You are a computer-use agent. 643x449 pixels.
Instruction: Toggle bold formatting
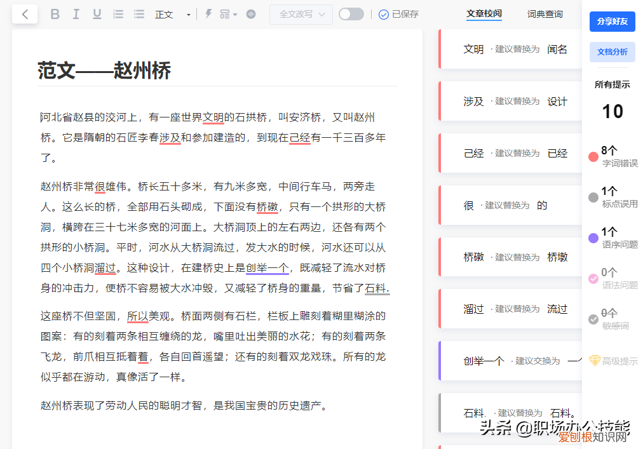55,13
